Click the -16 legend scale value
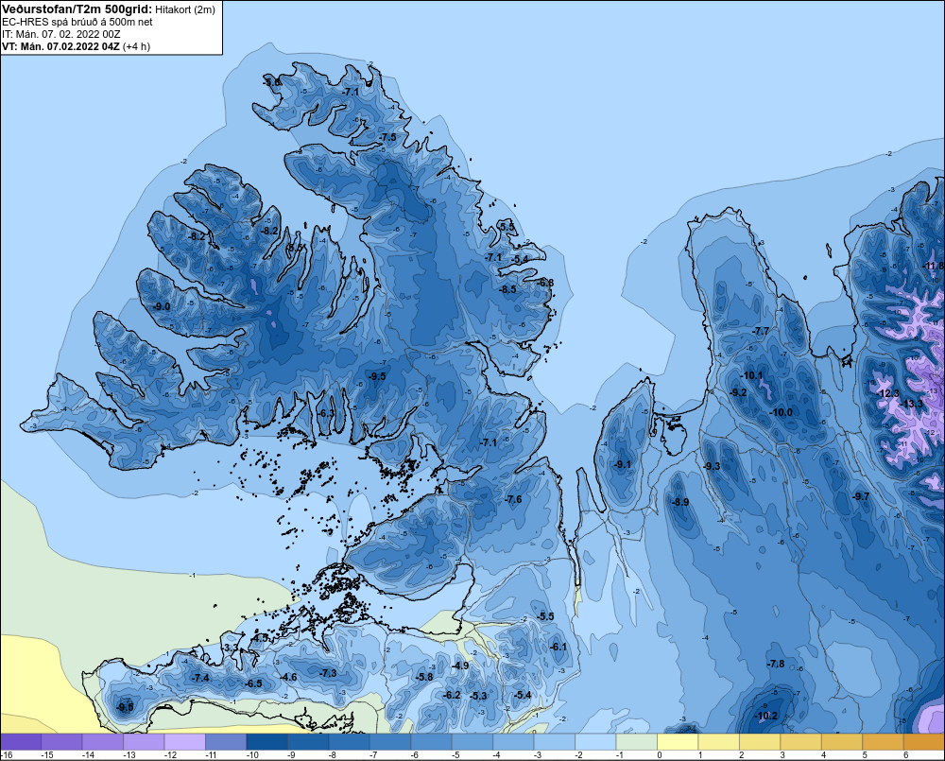 (7, 755)
